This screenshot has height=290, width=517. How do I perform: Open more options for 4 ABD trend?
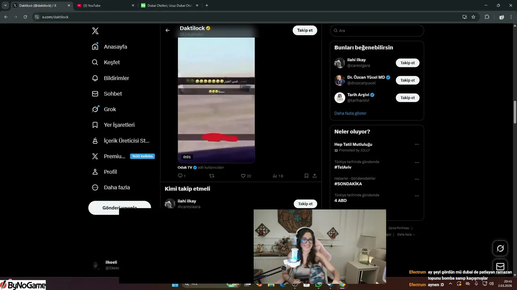417,196
